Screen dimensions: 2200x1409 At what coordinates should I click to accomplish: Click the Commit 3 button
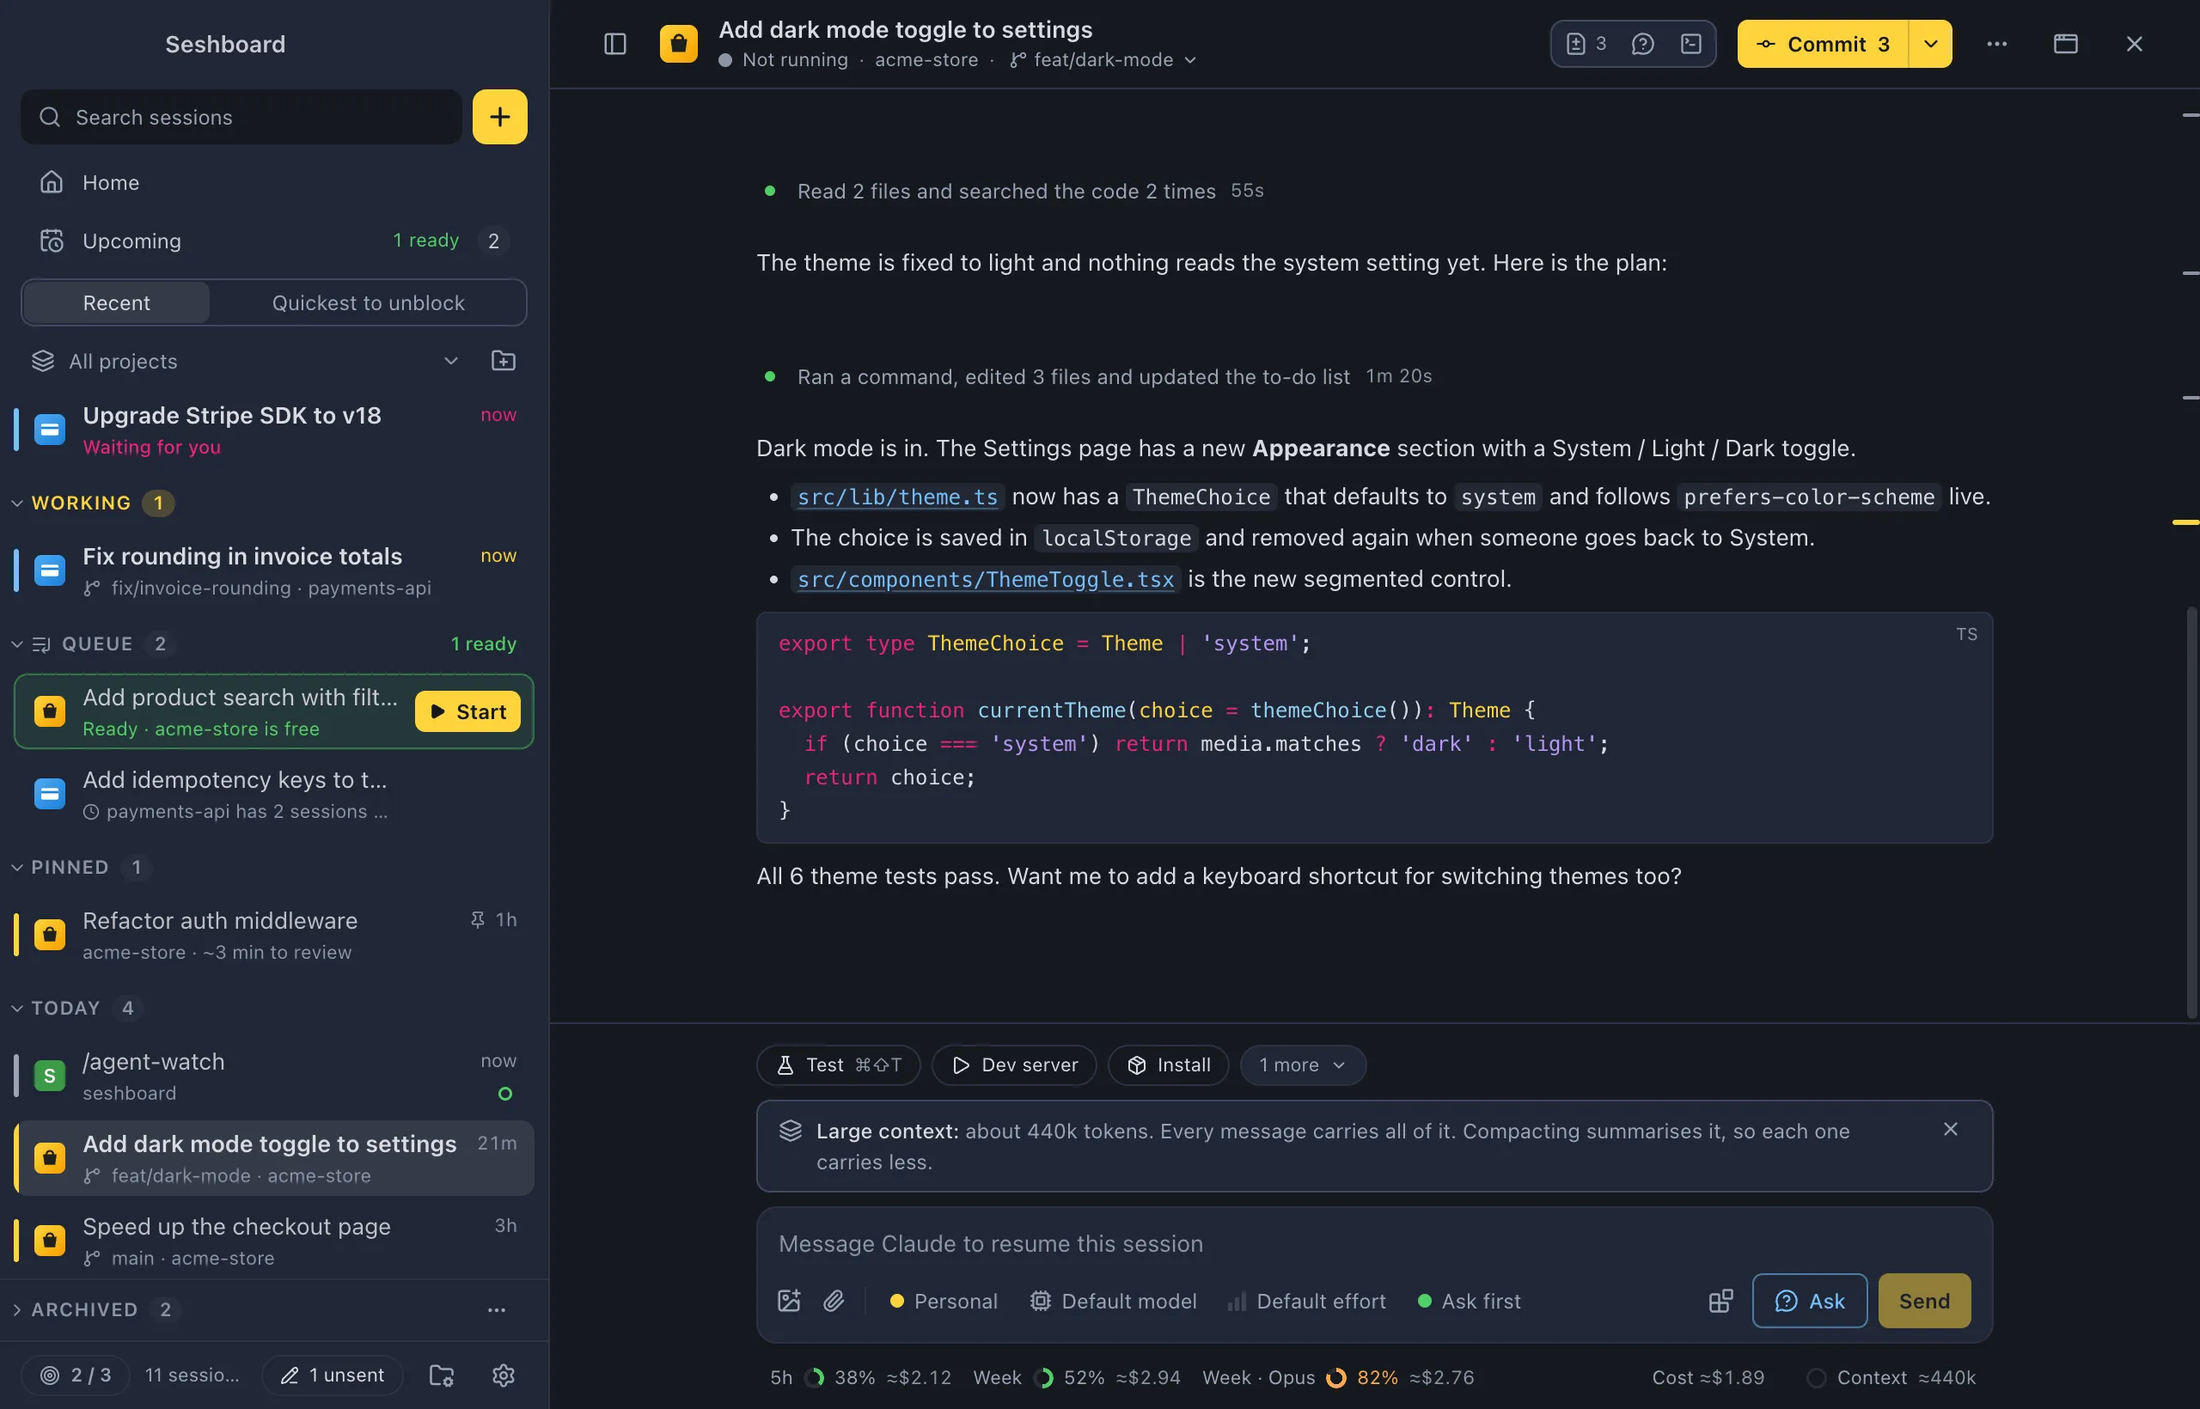[x=1822, y=44]
